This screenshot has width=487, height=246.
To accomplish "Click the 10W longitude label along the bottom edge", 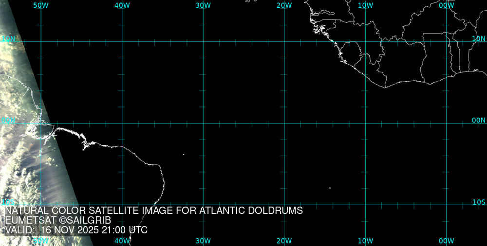I will point(365,241).
